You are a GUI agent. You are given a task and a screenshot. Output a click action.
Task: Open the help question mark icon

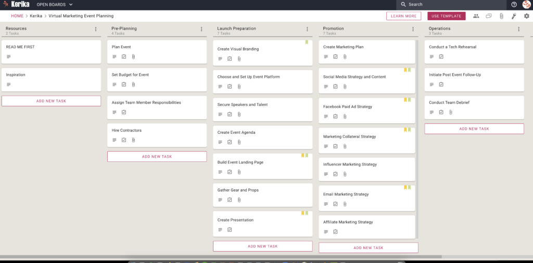[x=514, y=4]
